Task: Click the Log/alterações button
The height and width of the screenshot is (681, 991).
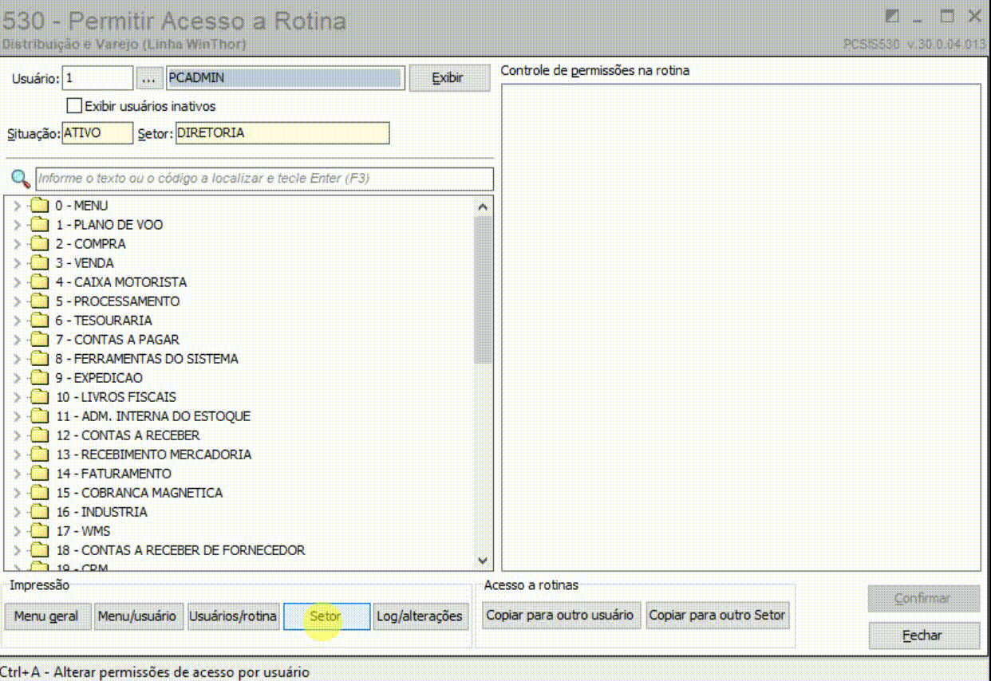Action: pyautogui.click(x=420, y=616)
